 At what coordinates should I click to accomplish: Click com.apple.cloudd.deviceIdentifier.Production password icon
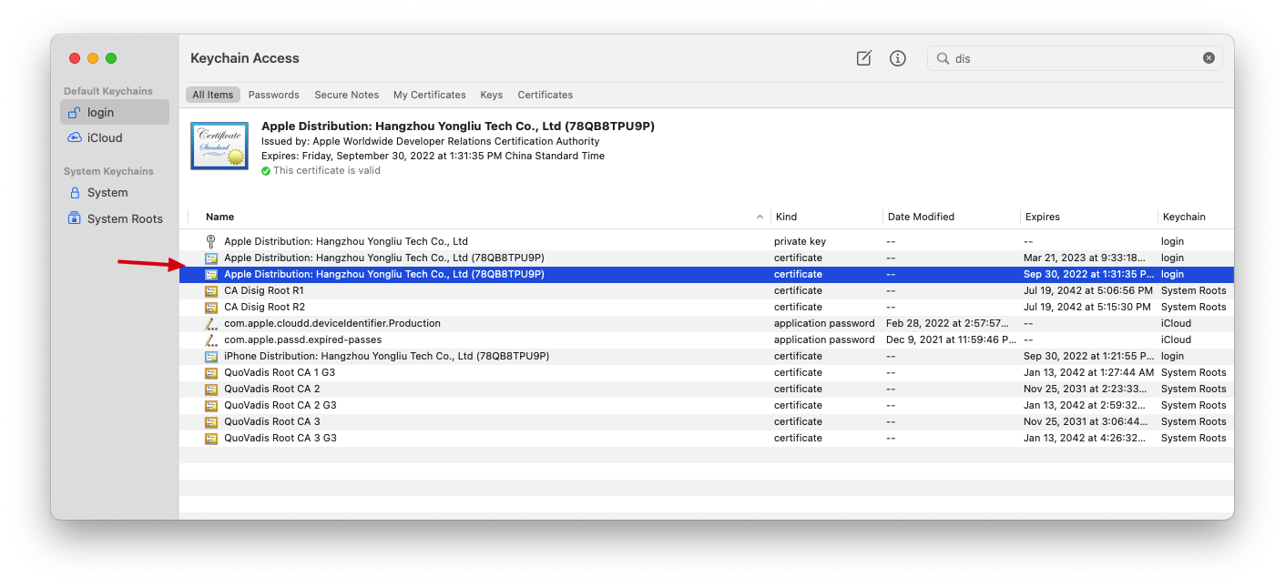coord(211,323)
